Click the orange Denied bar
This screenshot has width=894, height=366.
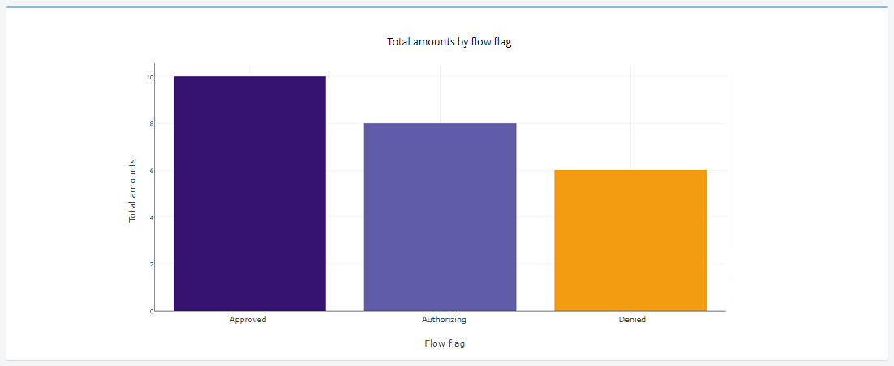630,240
